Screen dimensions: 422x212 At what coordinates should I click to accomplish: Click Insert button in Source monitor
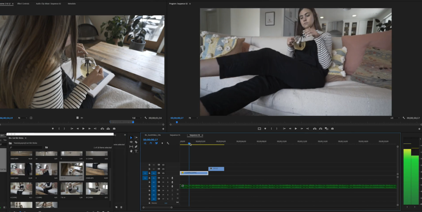(x=102, y=129)
